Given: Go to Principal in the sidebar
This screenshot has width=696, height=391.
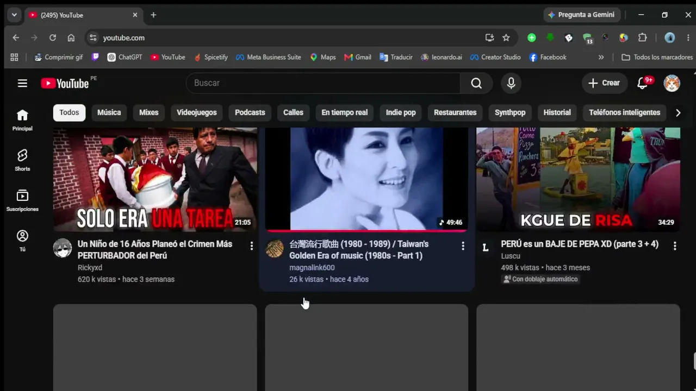Looking at the screenshot, I should point(22,120).
